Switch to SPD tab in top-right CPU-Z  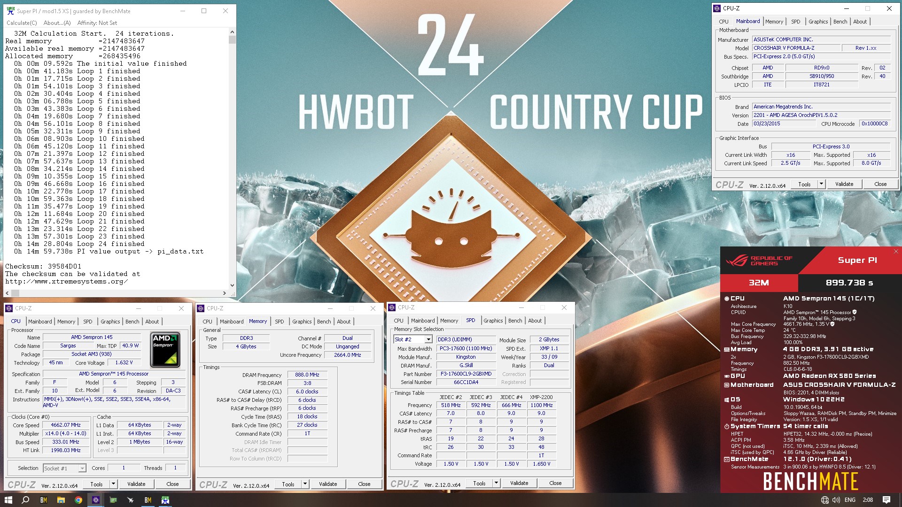pyautogui.click(x=795, y=22)
